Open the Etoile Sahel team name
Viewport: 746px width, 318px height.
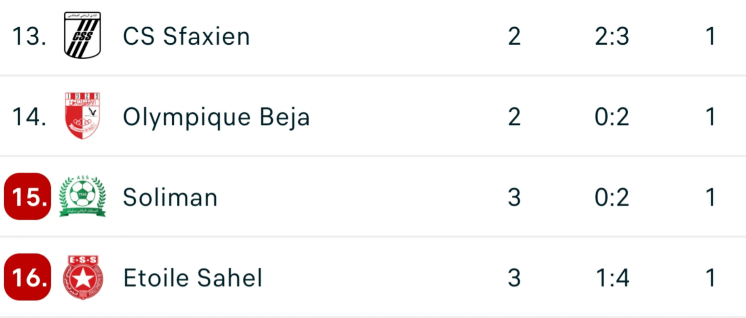point(193,278)
